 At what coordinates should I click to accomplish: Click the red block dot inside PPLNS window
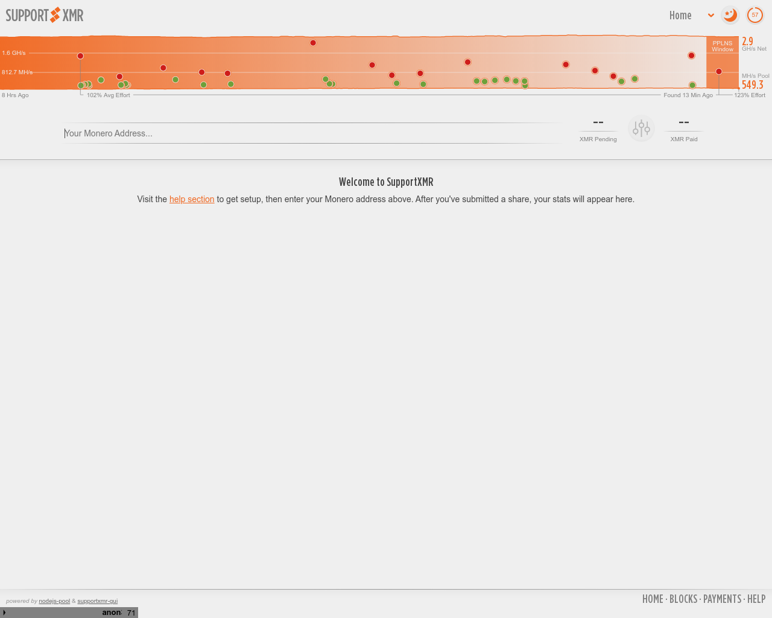[719, 72]
